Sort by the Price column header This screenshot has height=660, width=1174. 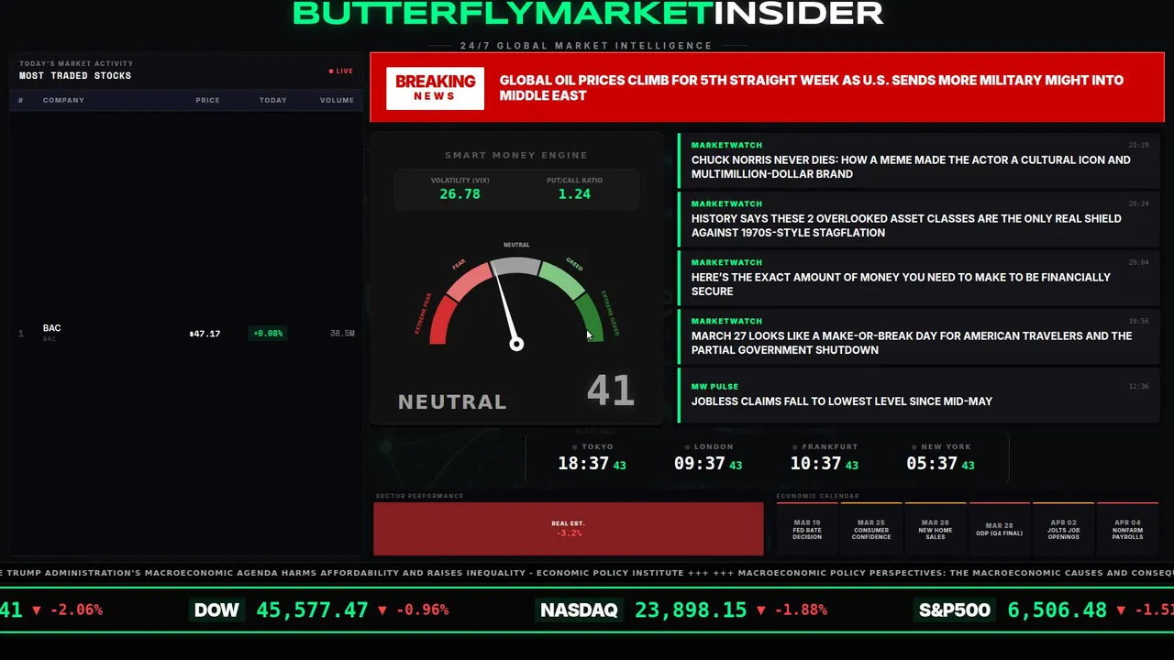tap(207, 100)
